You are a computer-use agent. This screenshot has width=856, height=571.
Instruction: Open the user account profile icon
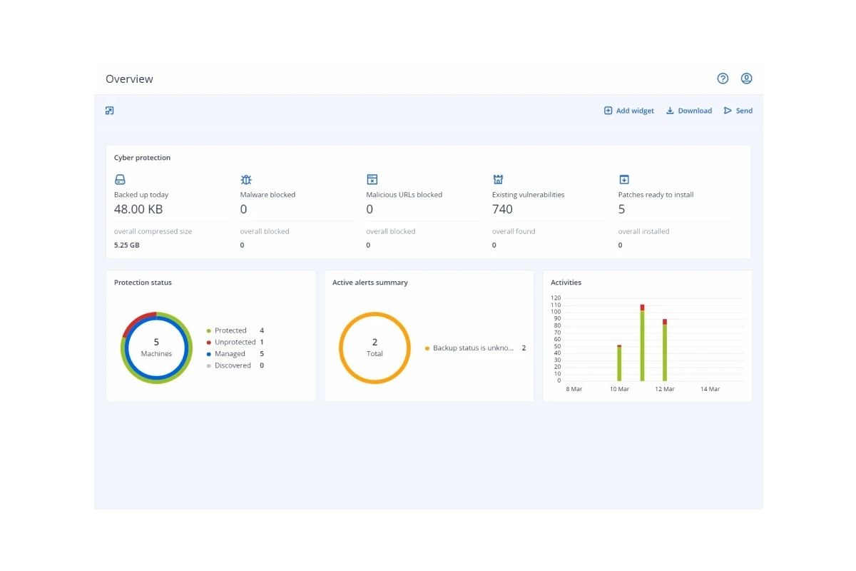pyautogui.click(x=746, y=79)
